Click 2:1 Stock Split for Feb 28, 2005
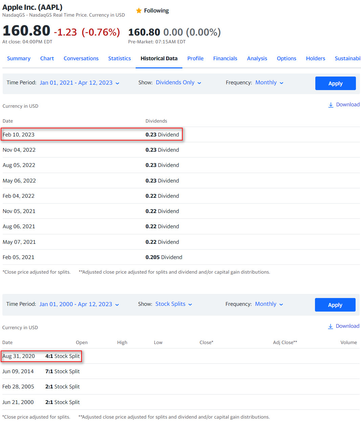The image size is (361, 424). tap(63, 387)
